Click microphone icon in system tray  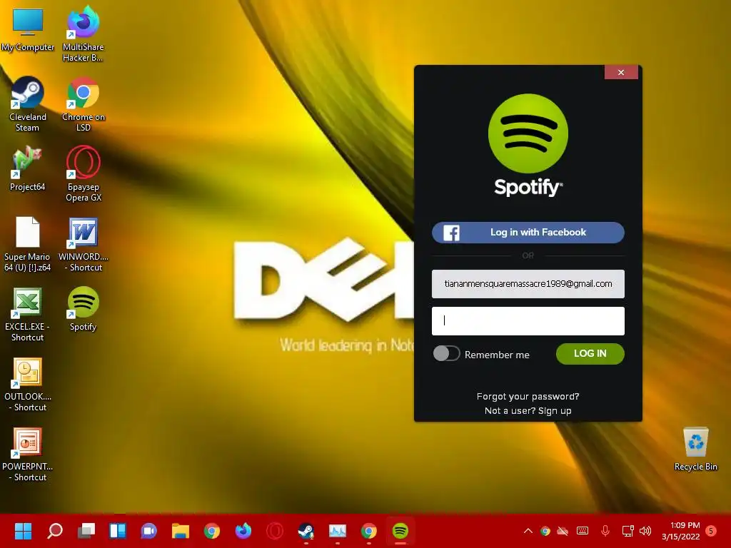point(605,531)
